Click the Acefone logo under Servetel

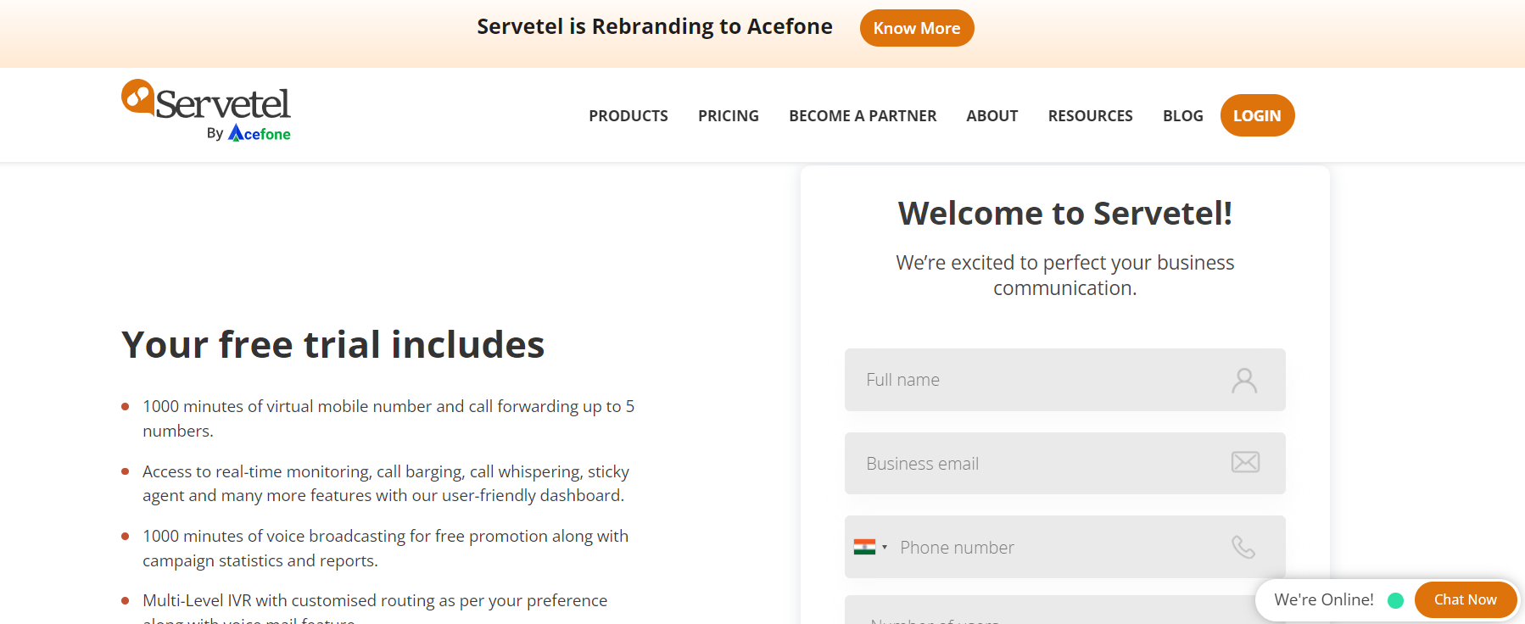coord(260,134)
